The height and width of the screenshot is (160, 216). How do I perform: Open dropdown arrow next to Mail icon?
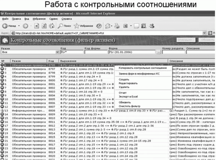[112, 26]
